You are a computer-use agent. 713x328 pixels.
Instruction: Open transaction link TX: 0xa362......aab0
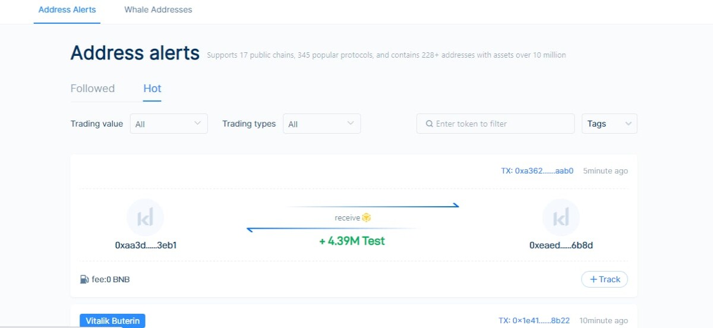(x=537, y=171)
